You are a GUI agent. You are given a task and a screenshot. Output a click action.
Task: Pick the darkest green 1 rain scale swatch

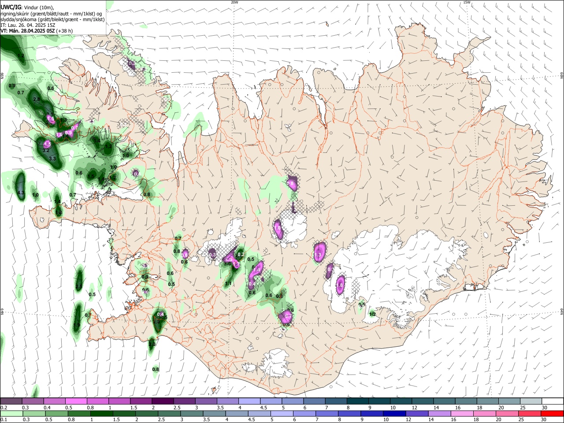(x=101, y=413)
